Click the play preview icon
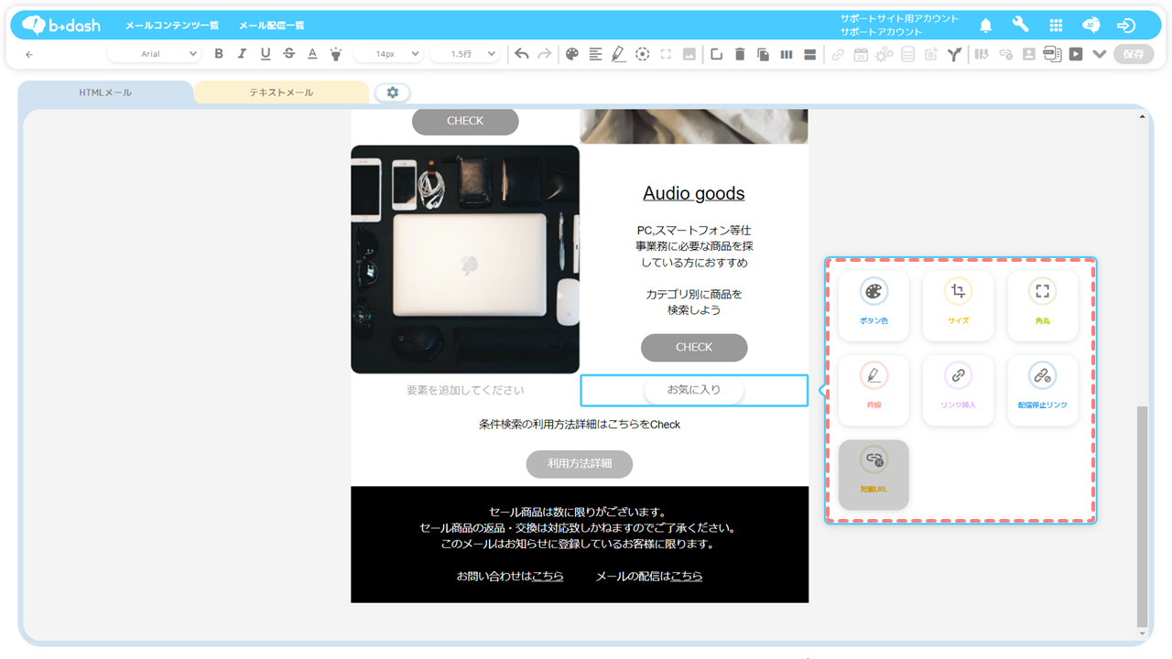Viewport: 1172px width, 659px height. click(1076, 54)
